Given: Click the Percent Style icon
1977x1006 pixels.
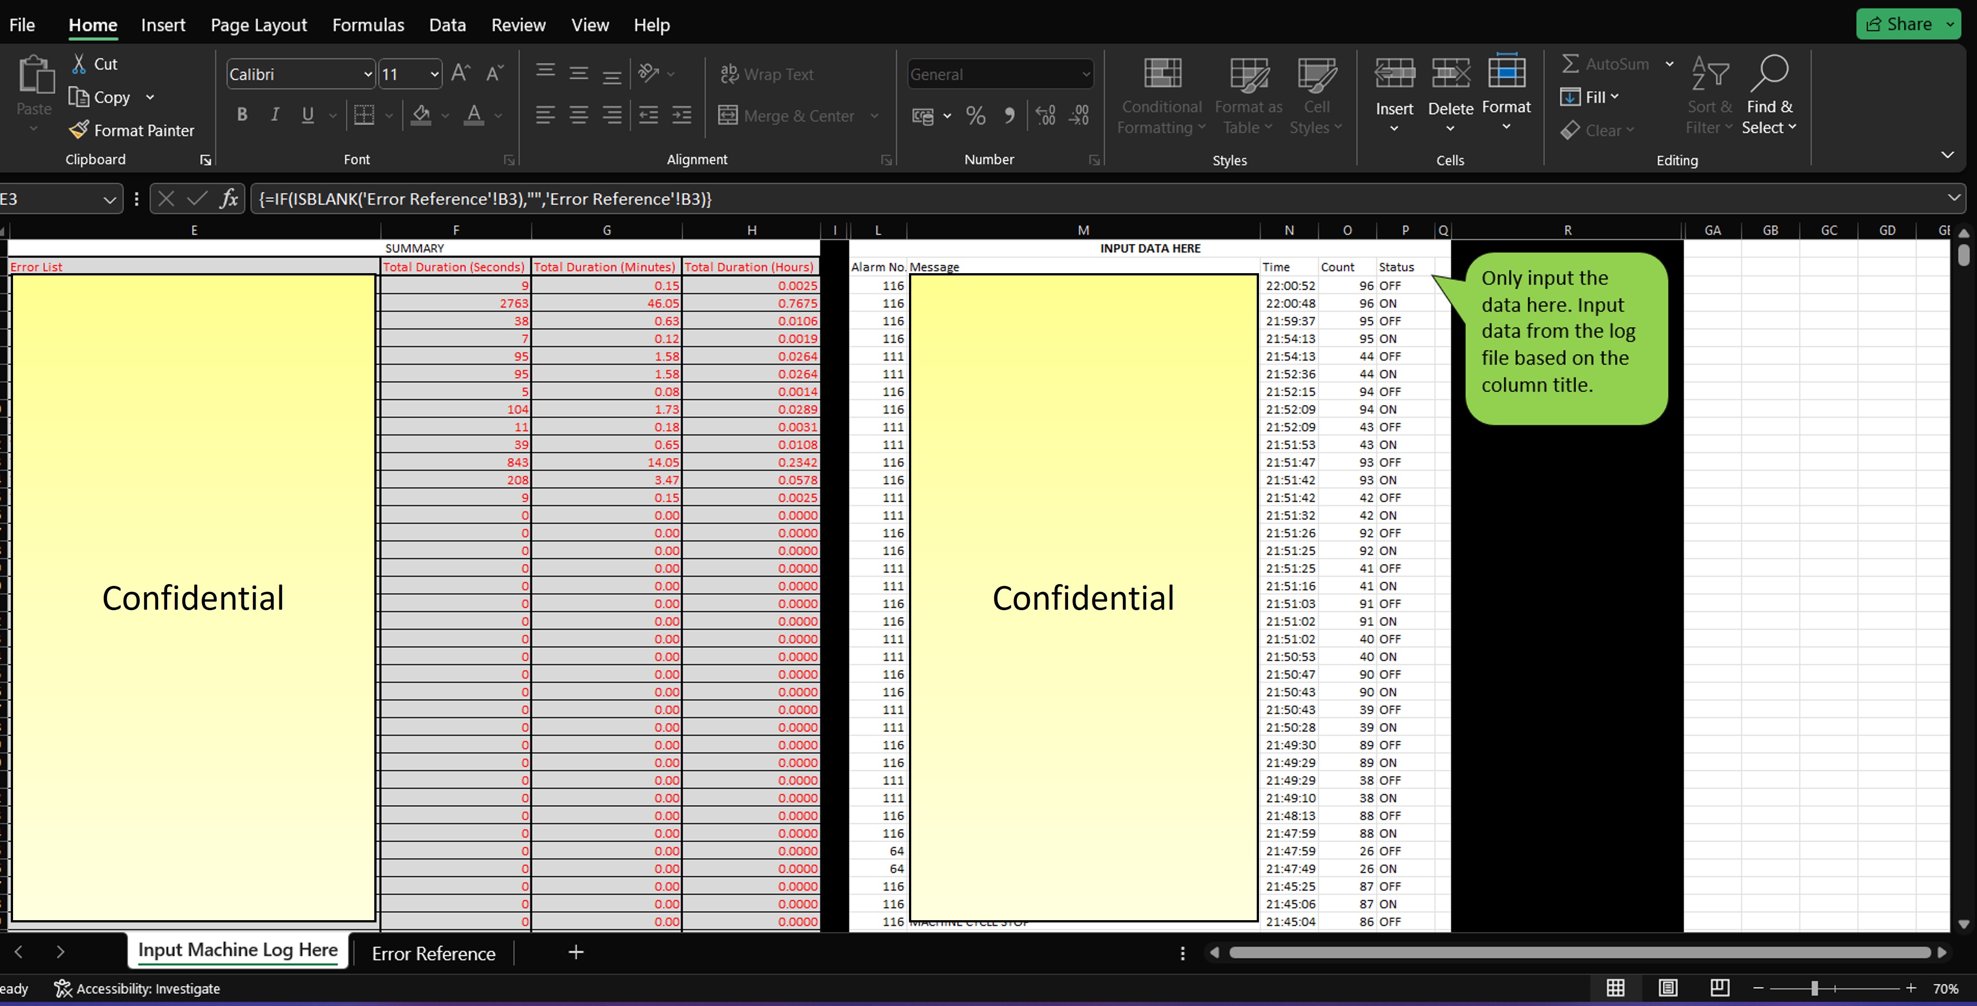Looking at the screenshot, I should pos(975,115).
